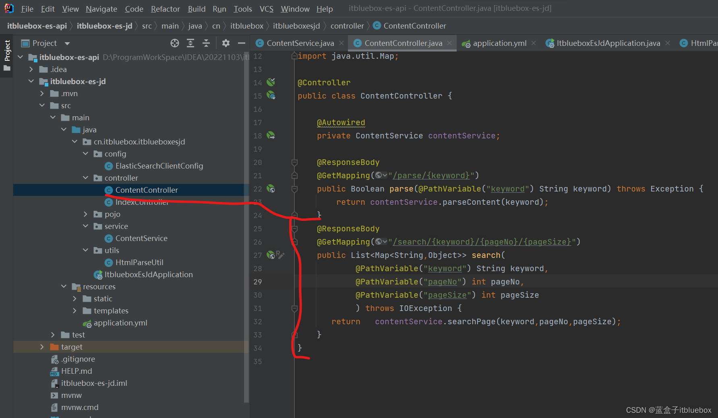Select .gitignore file in tree
Screen dimensions: 718x418
tap(78, 359)
